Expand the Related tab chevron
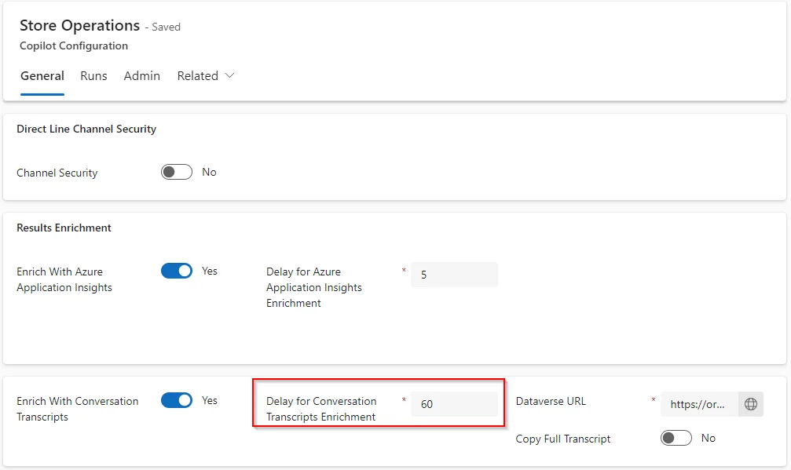This screenshot has height=470, width=791. point(229,75)
